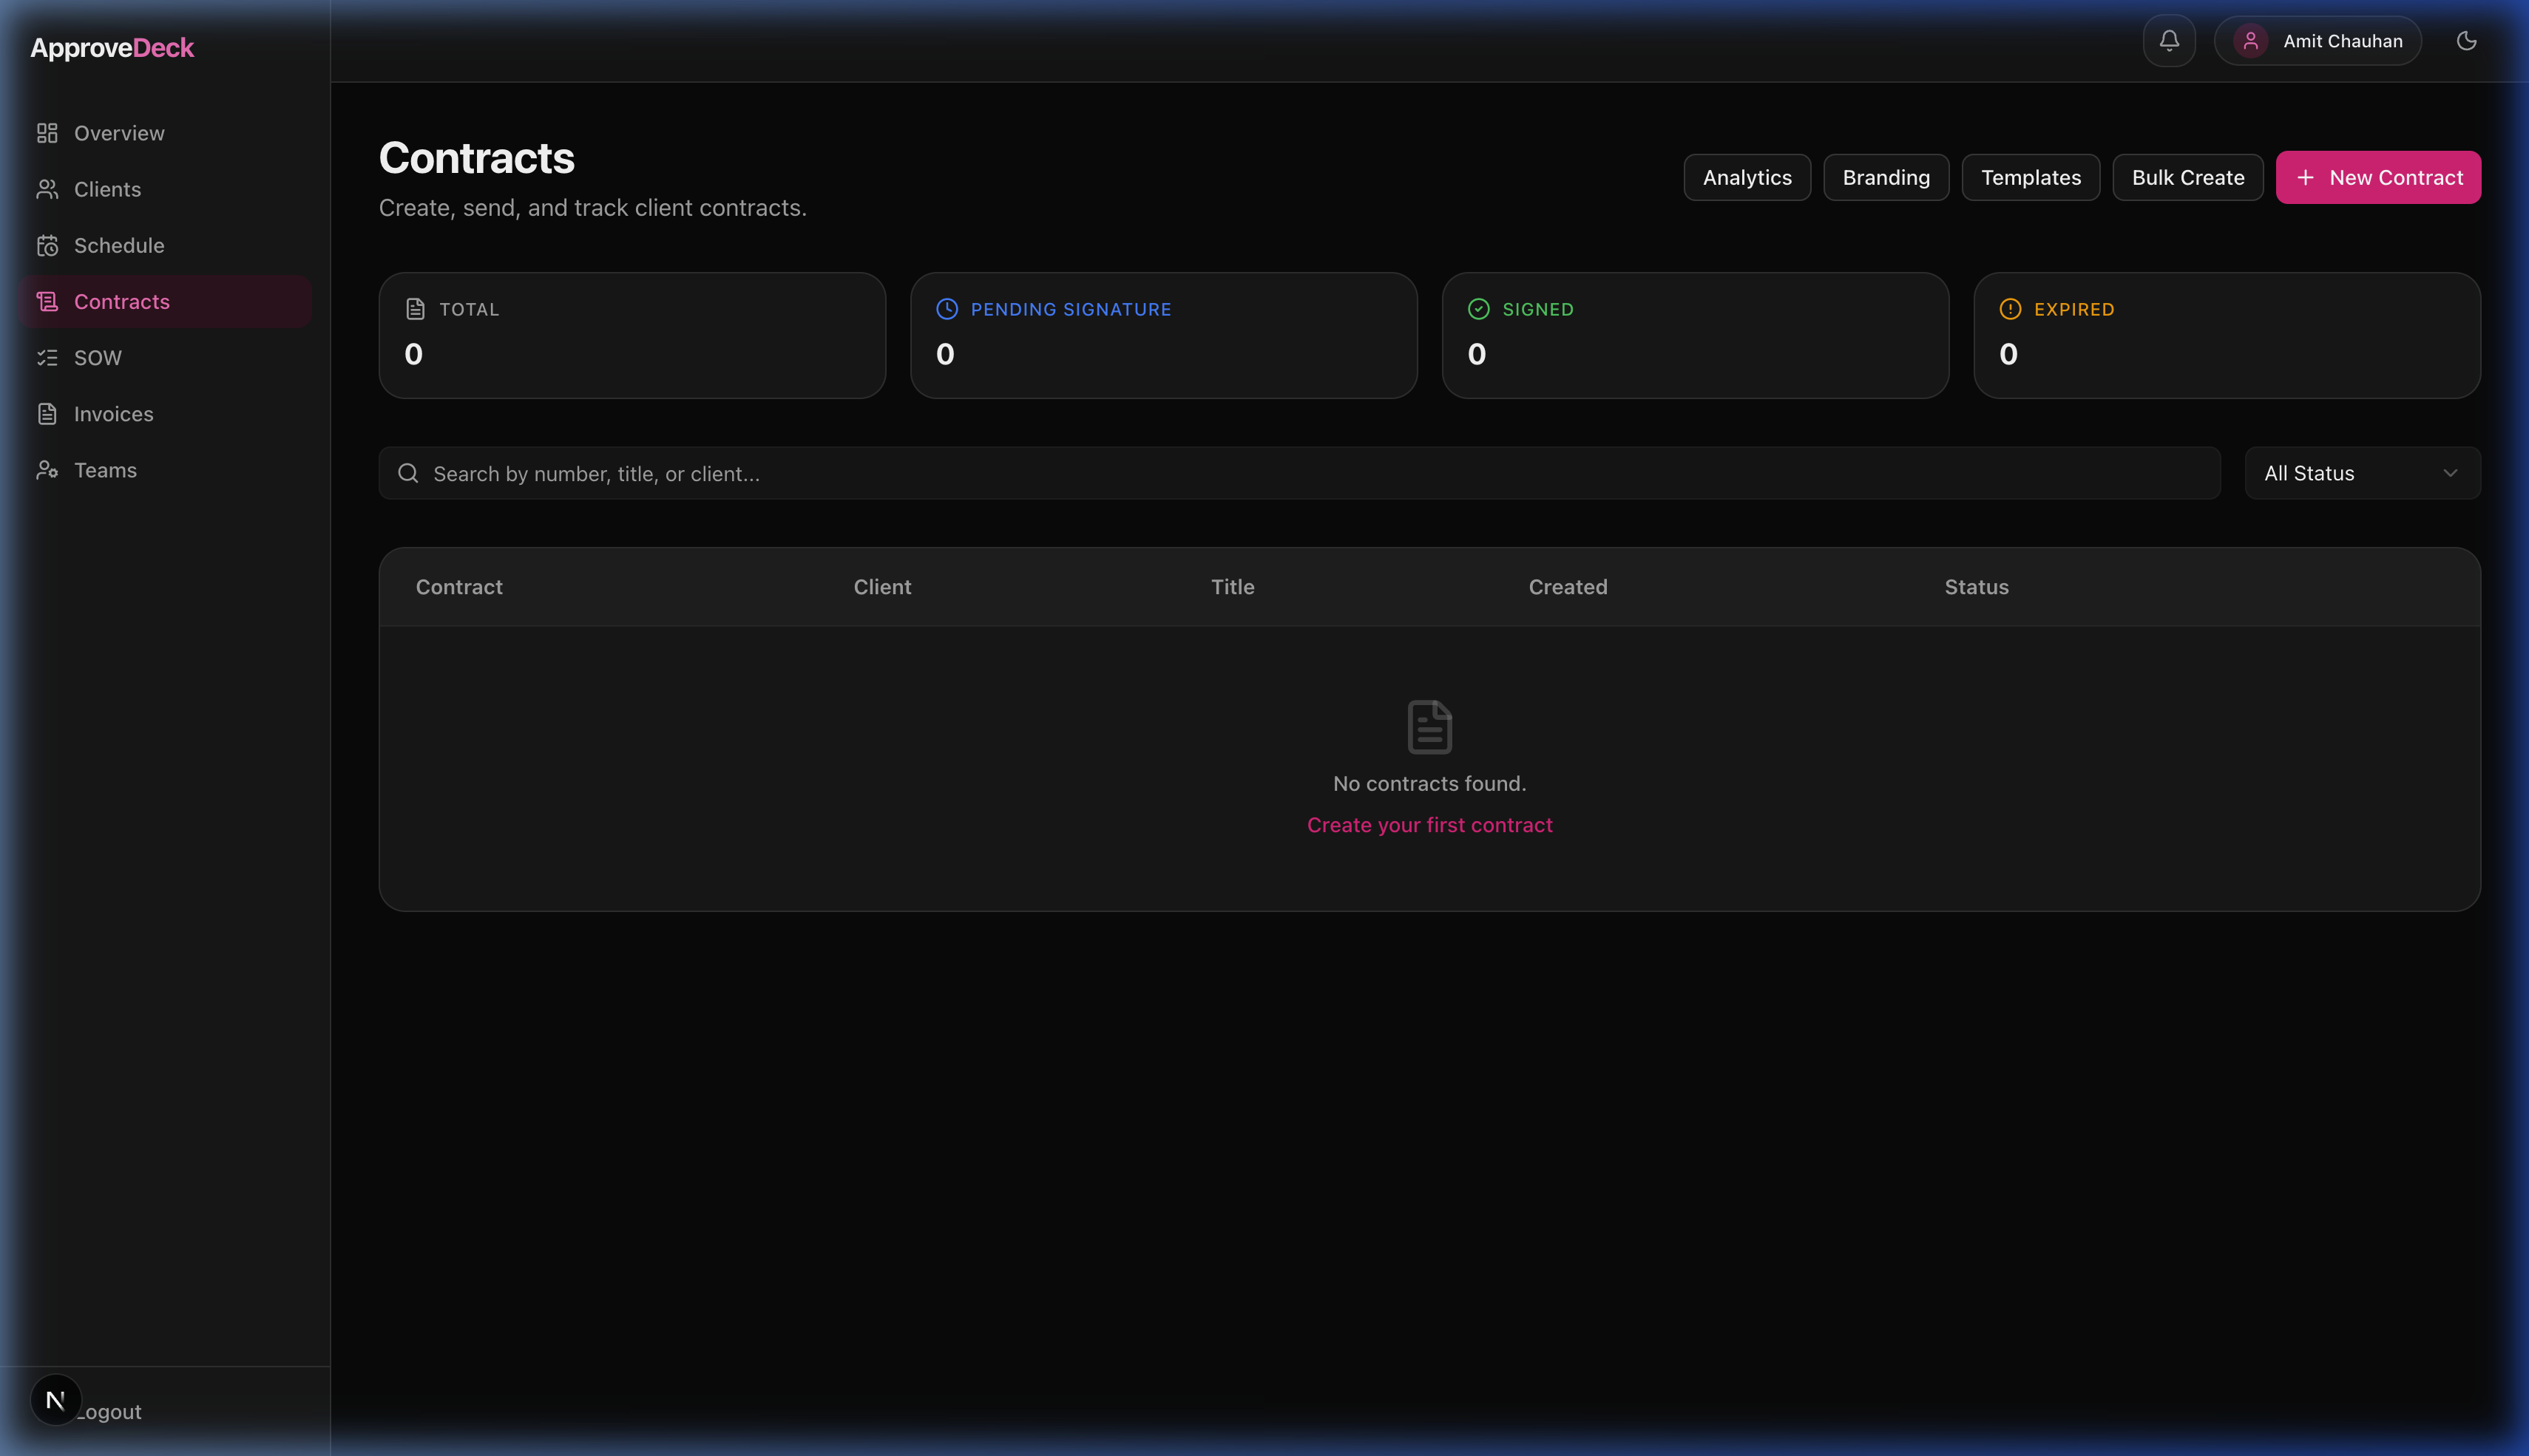Open contract Templates
This screenshot has height=1456, width=2529.
tap(2030, 178)
